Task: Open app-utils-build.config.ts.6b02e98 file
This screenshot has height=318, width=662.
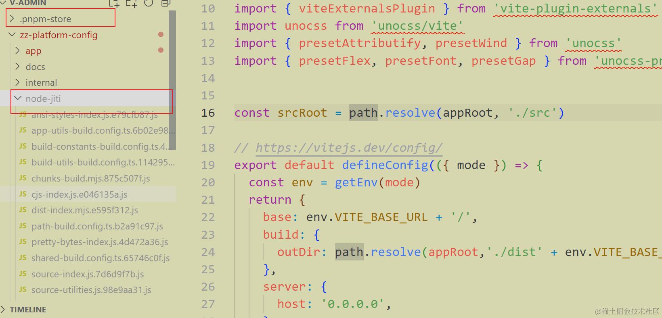Action: (103, 130)
